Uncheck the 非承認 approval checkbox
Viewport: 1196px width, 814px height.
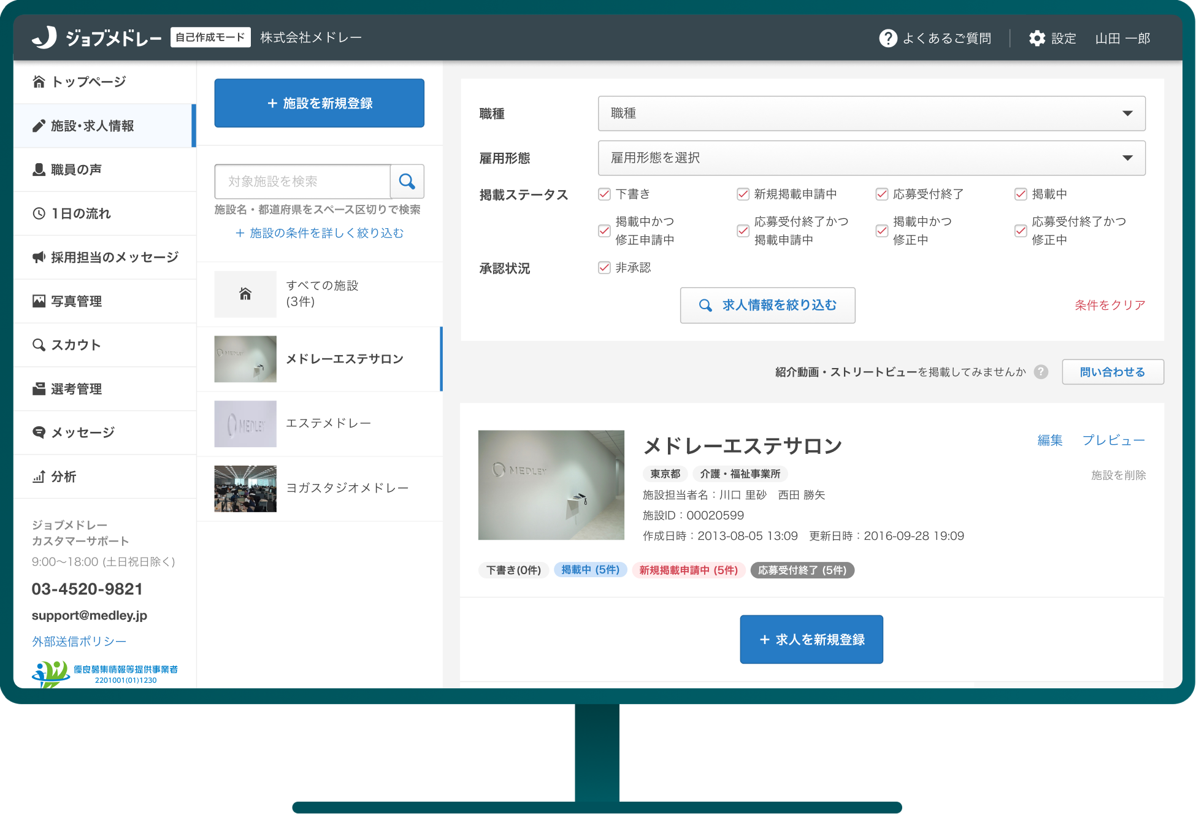click(604, 267)
